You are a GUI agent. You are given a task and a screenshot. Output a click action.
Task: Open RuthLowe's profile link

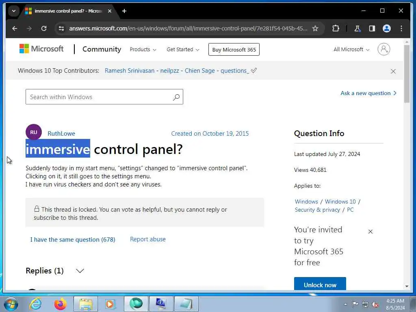coord(61,133)
